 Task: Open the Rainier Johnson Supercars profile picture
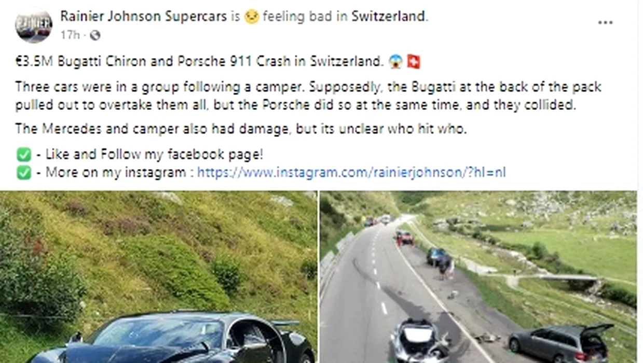33,25
